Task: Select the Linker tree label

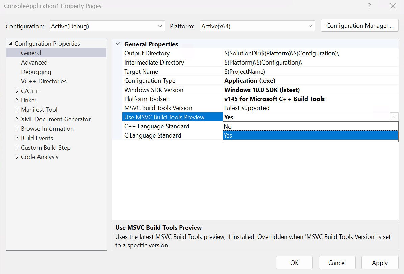Action: click(29, 100)
